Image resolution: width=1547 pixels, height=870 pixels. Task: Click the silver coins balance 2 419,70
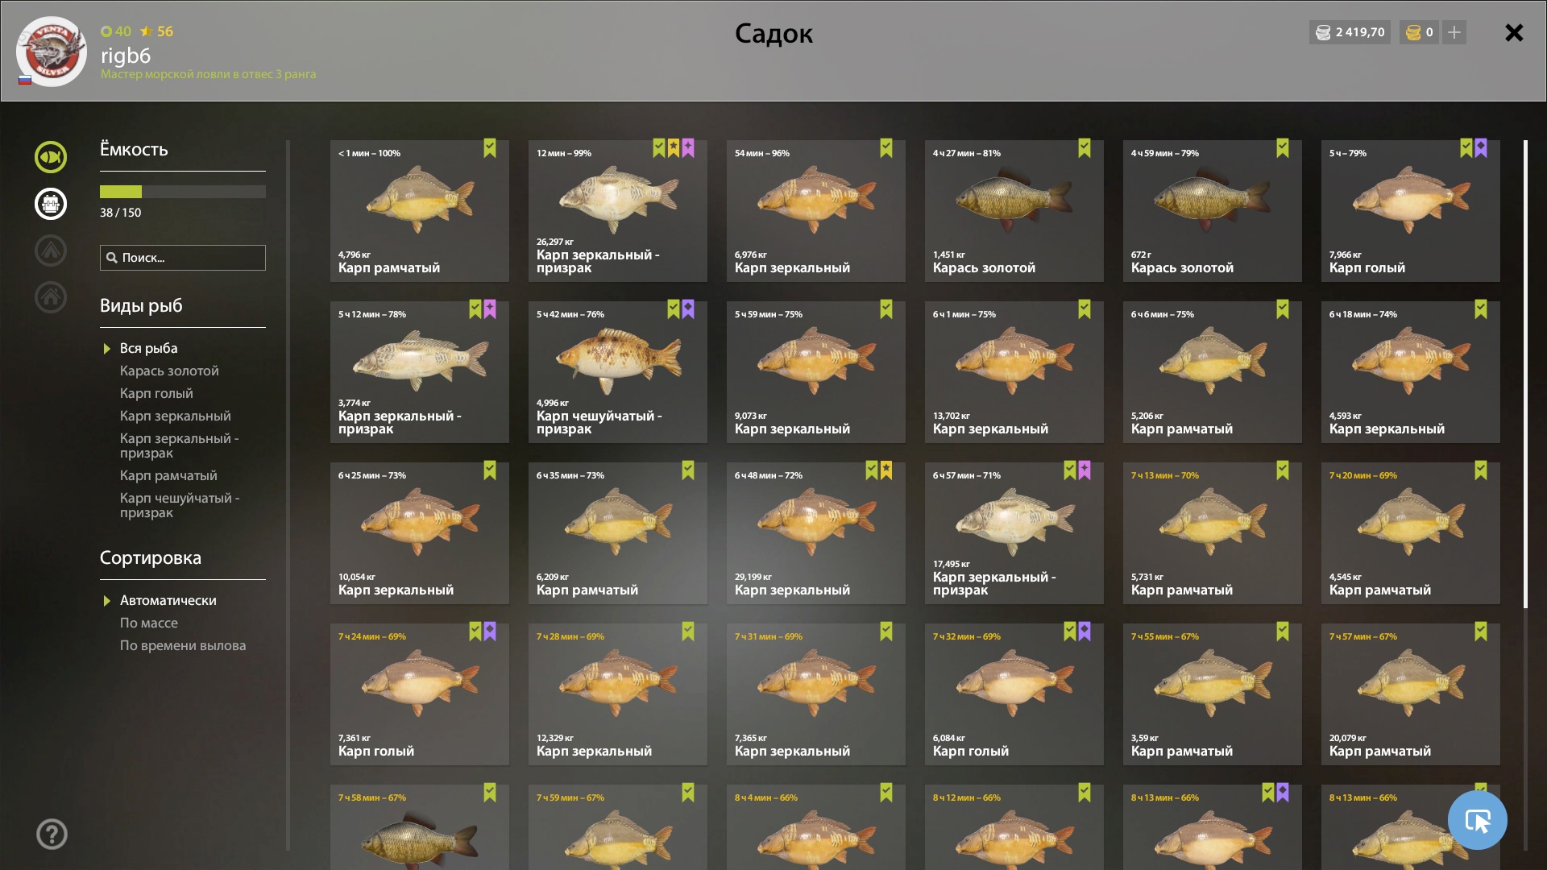coord(1350,32)
